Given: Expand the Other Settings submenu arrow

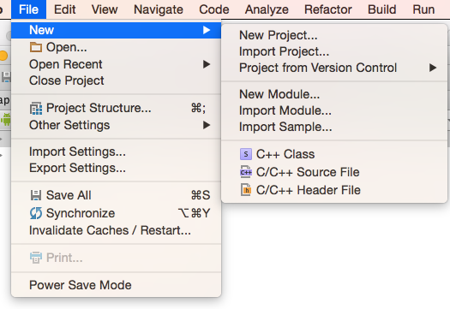Looking at the screenshot, I should coord(207,125).
